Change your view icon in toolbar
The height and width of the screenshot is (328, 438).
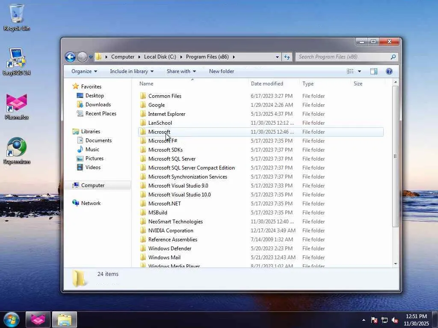pyautogui.click(x=350, y=71)
